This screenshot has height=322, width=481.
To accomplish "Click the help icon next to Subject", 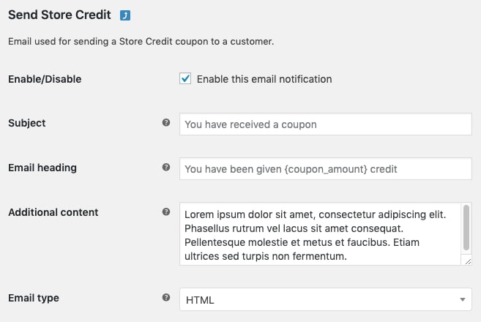I will pyautogui.click(x=166, y=123).
